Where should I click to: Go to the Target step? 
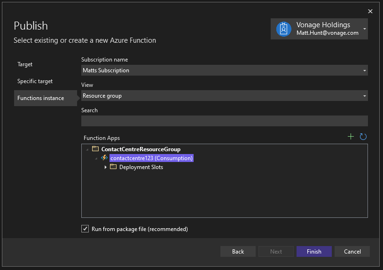[x=25, y=64]
